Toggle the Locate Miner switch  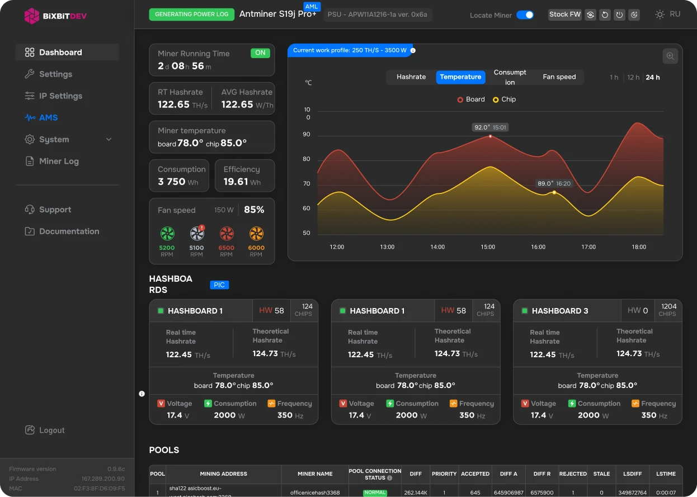525,15
